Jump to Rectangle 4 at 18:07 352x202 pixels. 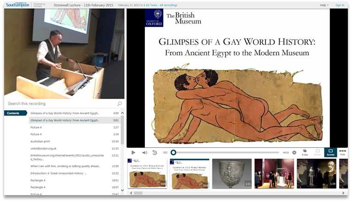point(75,187)
